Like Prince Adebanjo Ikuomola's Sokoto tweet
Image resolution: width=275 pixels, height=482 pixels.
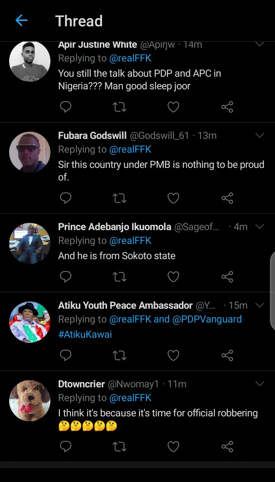[x=173, y=277]
